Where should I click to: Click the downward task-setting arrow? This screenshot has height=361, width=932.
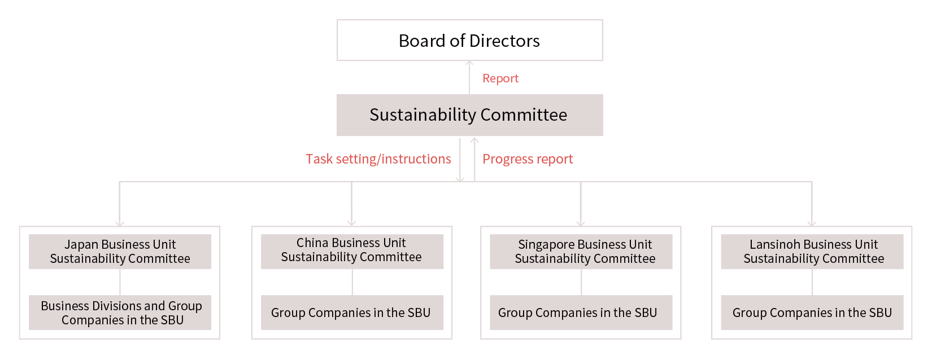[x=460, y=160]
